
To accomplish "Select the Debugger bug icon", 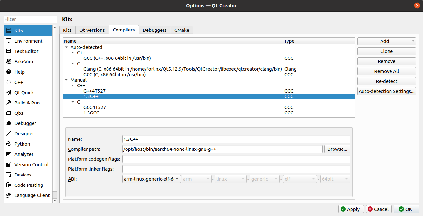I will [x=9, y=123].
